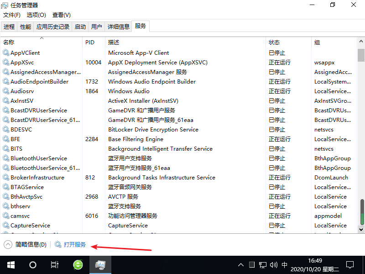
Task: Open the Cortana search circle icon
Action: pyautogui.click(x=32, y=265)
